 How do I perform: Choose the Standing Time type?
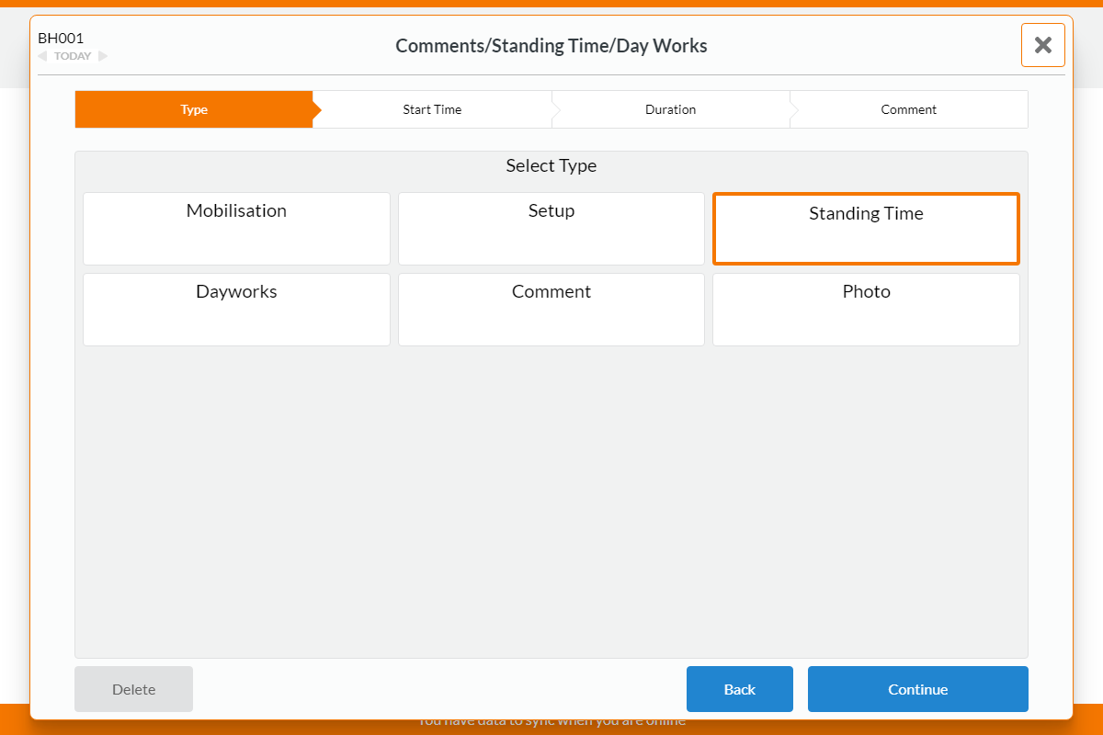[x=866, y=229]
